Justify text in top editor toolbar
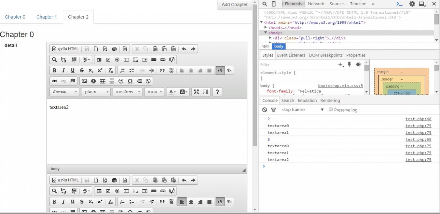 click(x=209, y=70)
